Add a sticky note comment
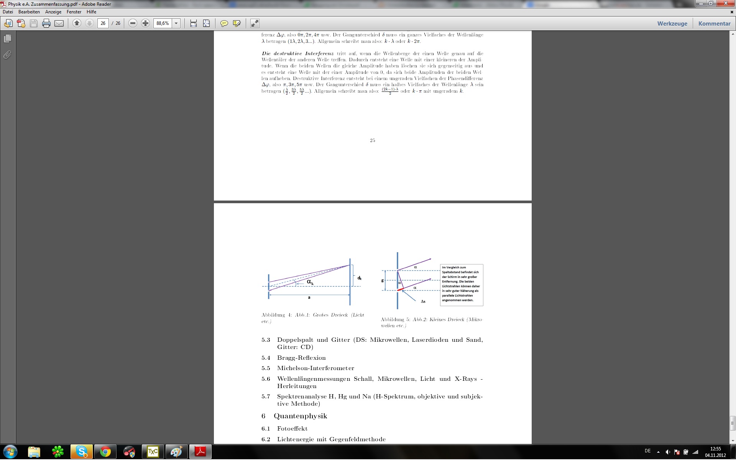This screenshot has height=460, width=736. click(x=224, y=23)
